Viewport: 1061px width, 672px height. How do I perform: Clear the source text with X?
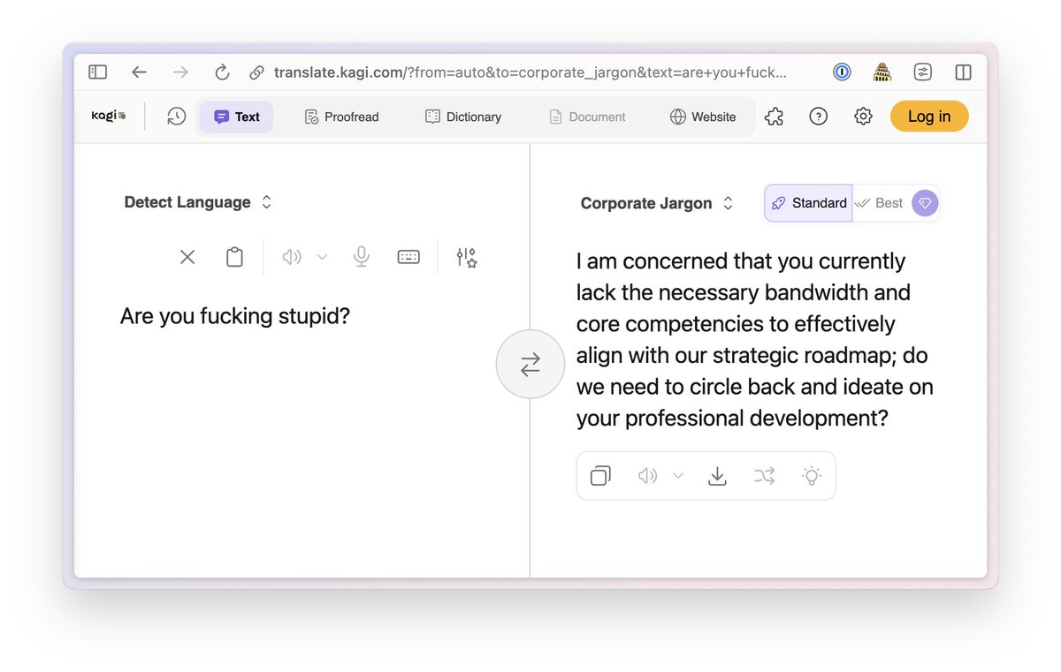[187, 257]
